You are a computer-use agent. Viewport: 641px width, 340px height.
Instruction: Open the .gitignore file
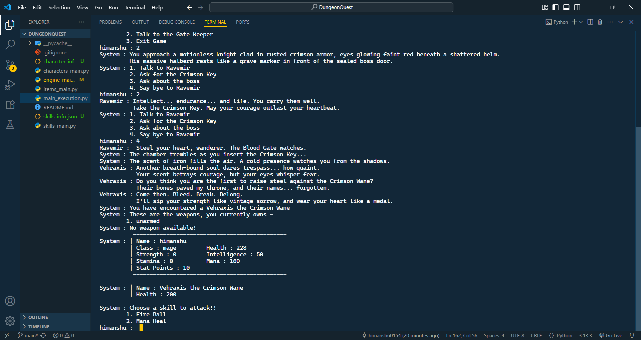tap(55, 52)
